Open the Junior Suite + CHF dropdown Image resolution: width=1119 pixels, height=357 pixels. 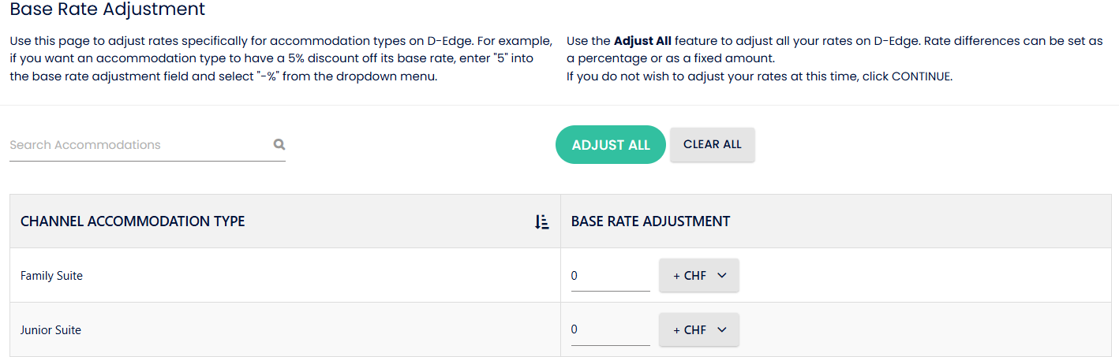coord(698,329)
